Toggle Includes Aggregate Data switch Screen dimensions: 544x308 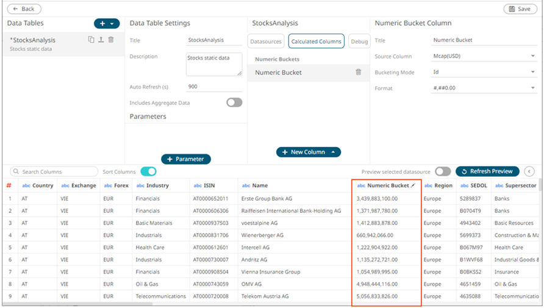tap(234, 102)
